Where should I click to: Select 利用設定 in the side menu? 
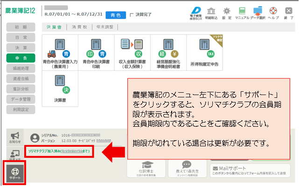click(x=21, y=109)
